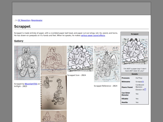Select the 'Scrappel Icon - 2024' caption
The image size is (163, 122).
point(77,75)
